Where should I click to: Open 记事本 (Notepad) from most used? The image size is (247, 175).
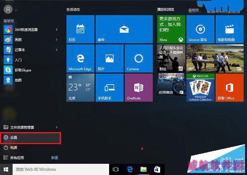31,50
